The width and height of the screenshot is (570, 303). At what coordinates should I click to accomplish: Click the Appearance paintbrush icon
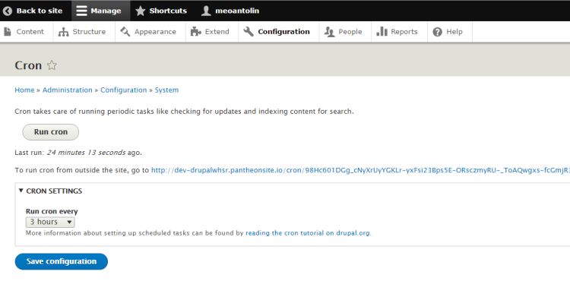(x=125, y=32)
